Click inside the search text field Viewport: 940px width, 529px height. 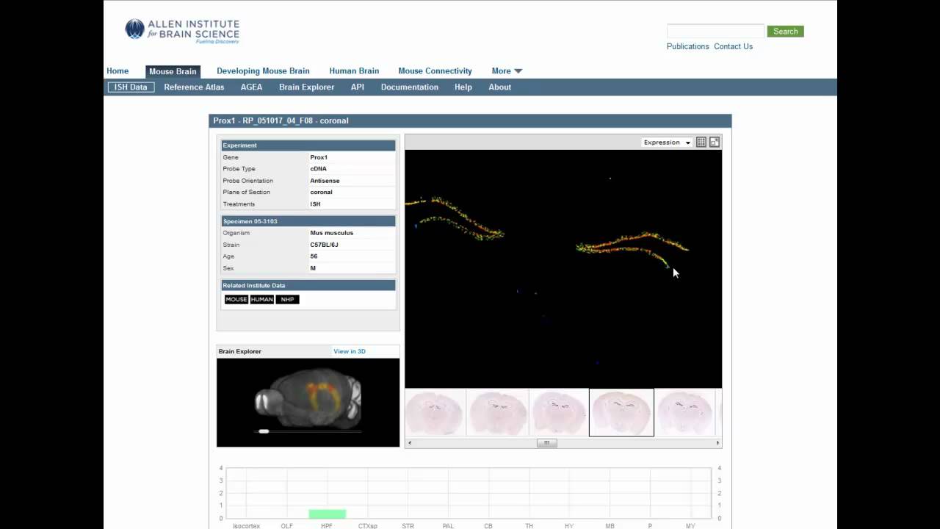pyautogui.click(x=715, y=31)
